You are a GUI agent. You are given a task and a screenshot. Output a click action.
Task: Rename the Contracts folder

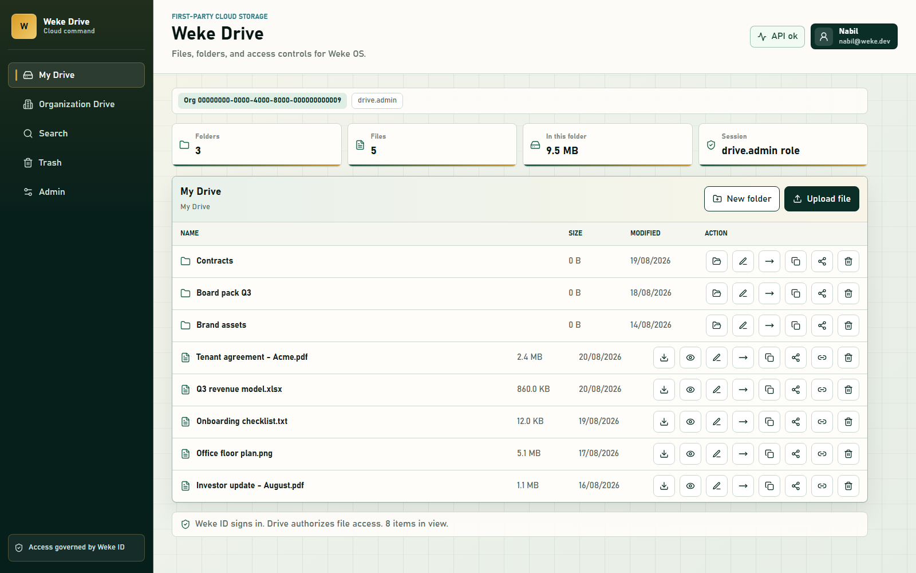coord(743,261)
